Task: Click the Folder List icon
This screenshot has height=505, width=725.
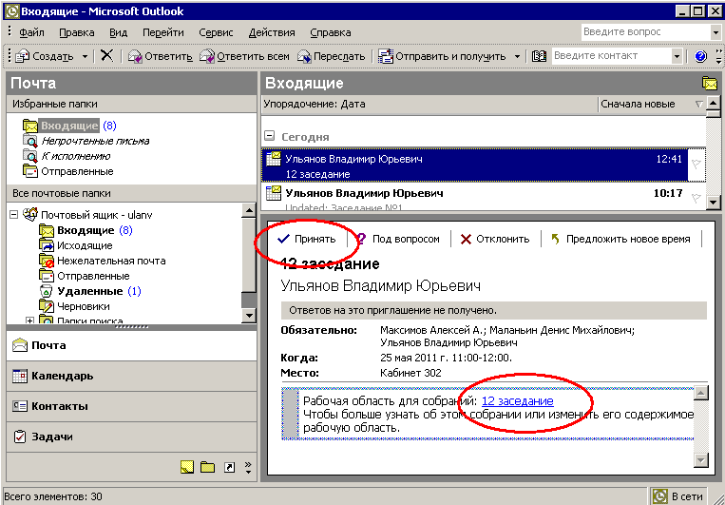Action: click(x=207, y=468)
